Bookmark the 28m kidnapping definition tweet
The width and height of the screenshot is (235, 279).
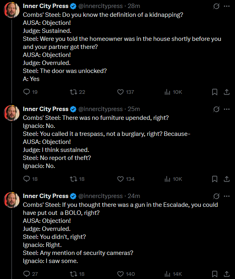(215, 92)
